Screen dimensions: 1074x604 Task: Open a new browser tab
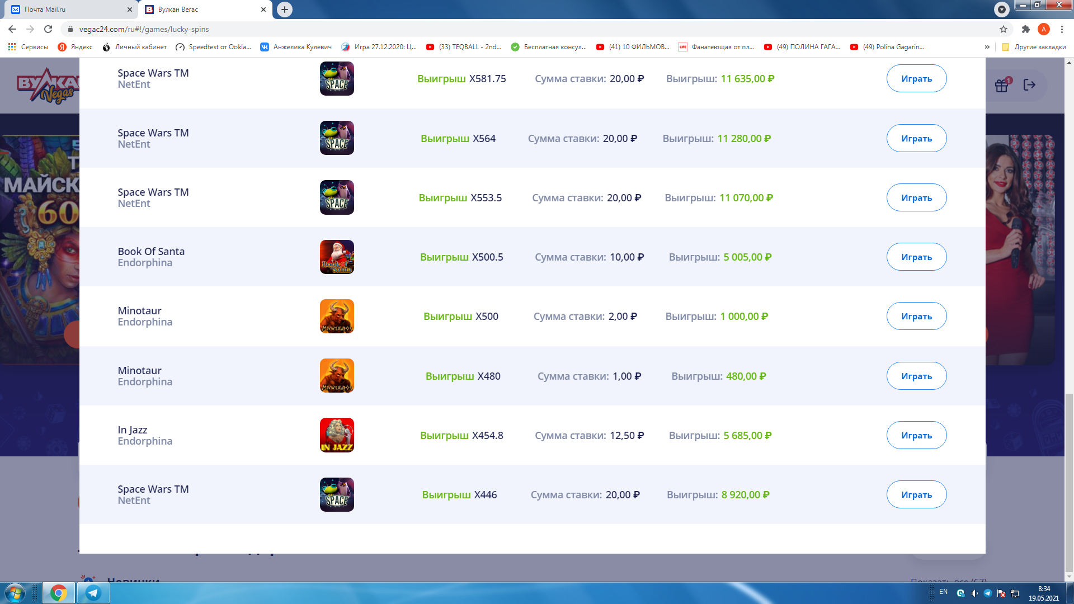[285, 10]
